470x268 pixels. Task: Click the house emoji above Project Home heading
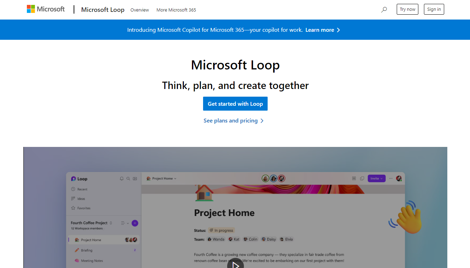click(x=204, y=193)
